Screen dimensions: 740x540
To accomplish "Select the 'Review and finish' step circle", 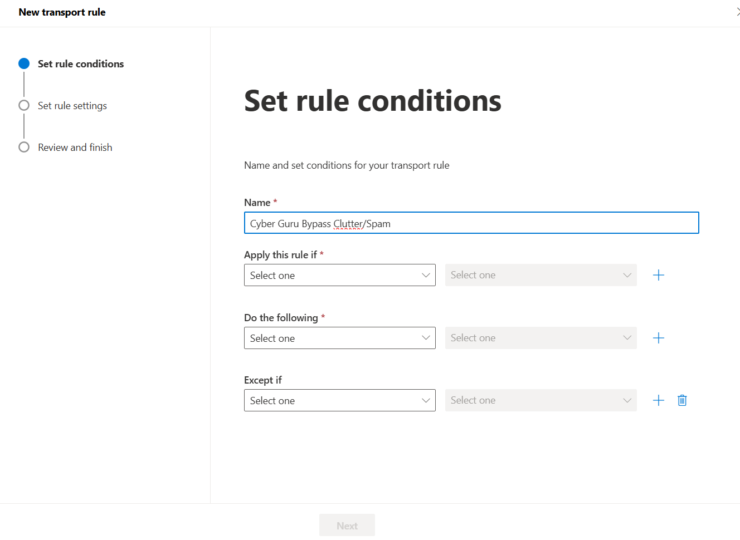I will [x=24, y=147].
